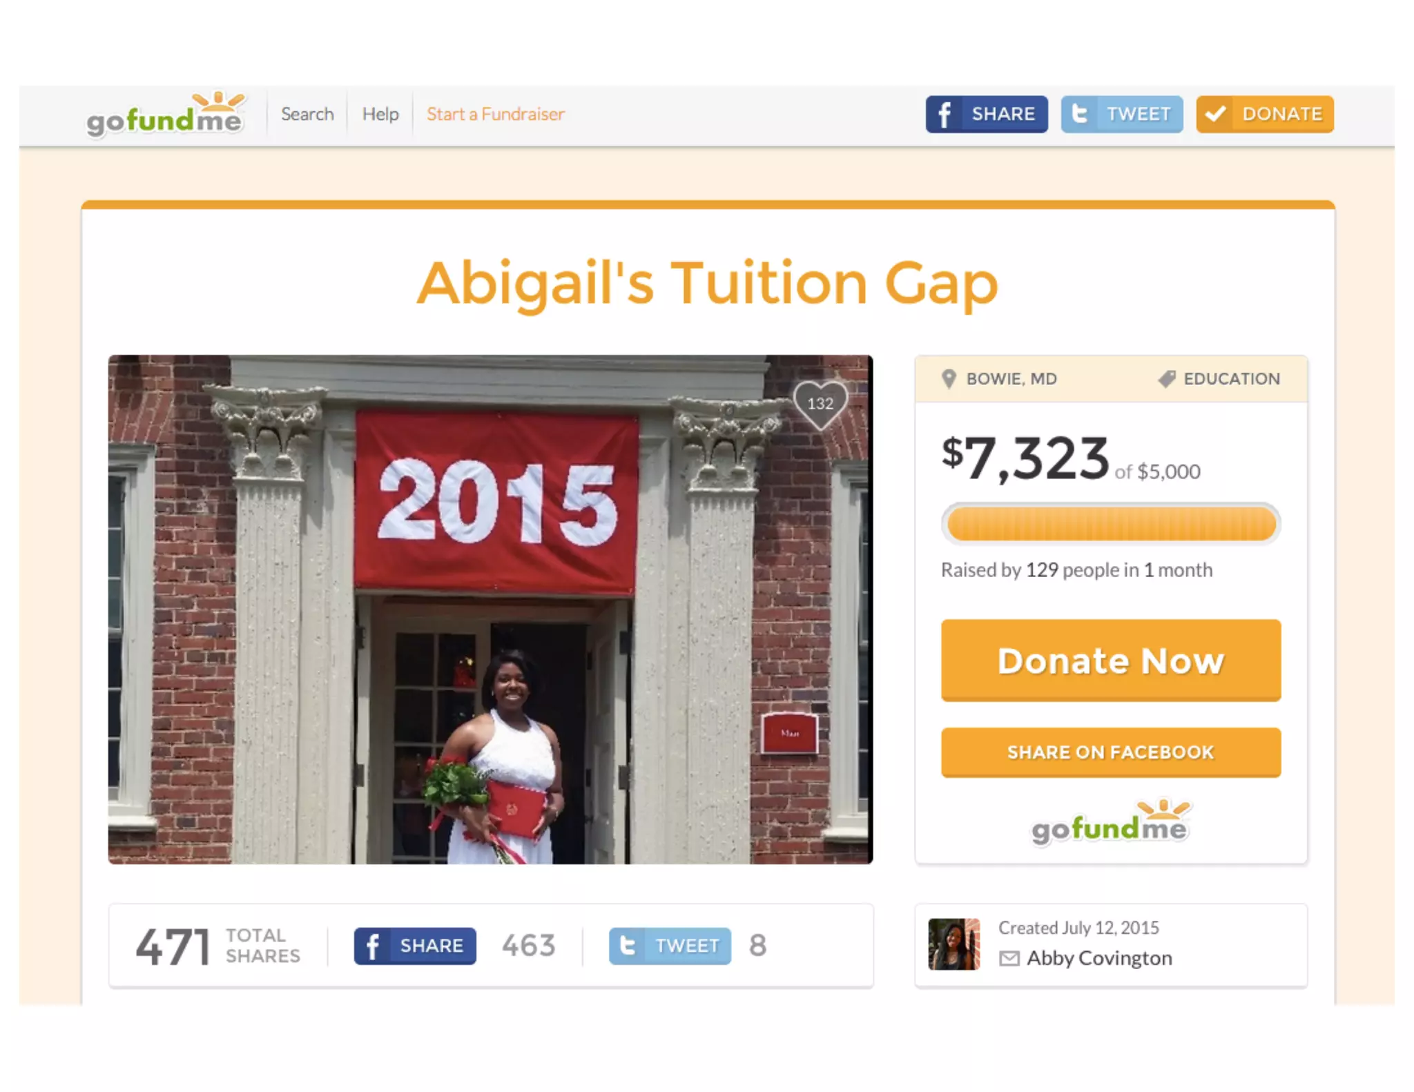Click the Share on Facebook button
The height and width of the screenshot is (1092, 1414).
point(1110,752)
